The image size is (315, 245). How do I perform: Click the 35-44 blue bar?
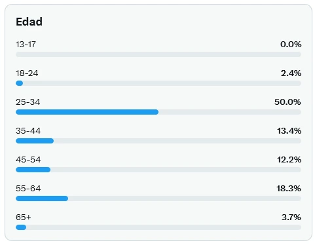(35, 141)
